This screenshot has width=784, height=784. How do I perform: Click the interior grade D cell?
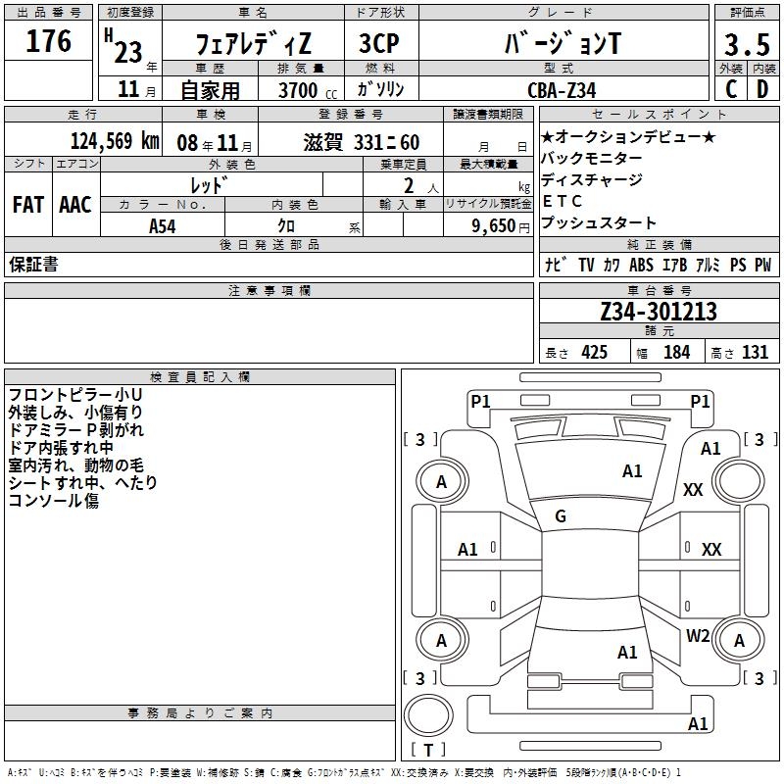[763, 89]
